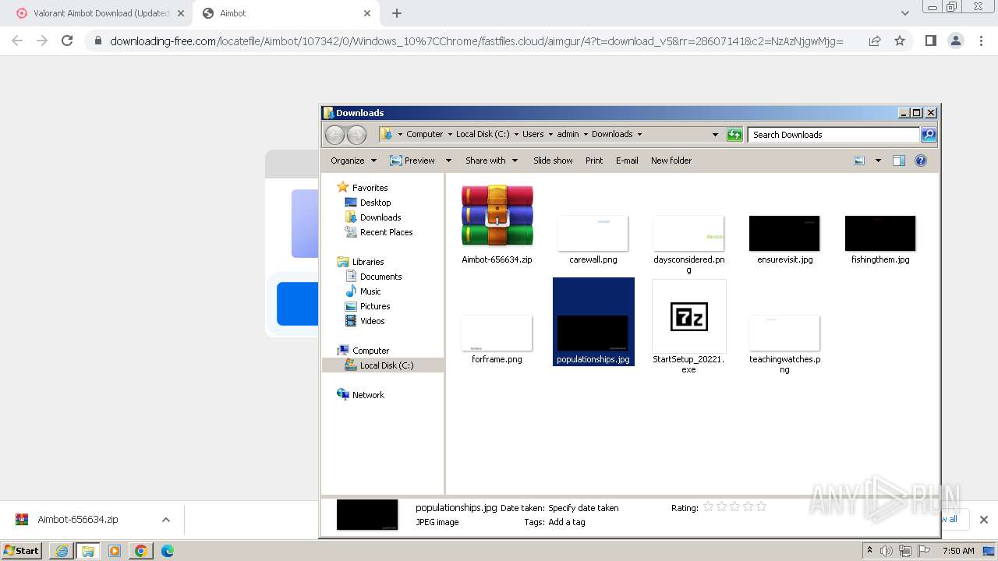Open Videos library

point(372,321)
